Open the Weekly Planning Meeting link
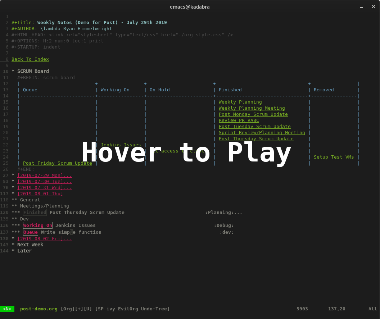Image resolution: width=380 pixels, height=319 pixels. (252, 108)
